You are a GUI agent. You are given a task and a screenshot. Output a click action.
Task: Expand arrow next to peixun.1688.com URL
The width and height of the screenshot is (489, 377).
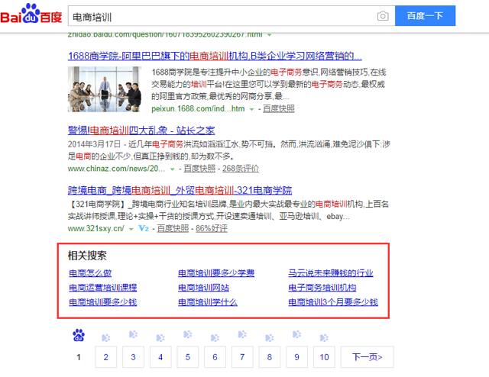[x=251, y=109]
